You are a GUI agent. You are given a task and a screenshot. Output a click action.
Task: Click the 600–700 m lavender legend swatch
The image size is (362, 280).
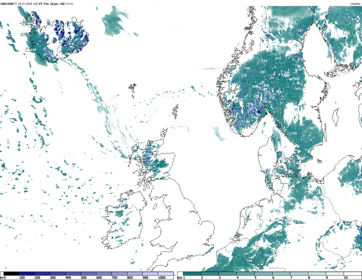click(104, 274)
